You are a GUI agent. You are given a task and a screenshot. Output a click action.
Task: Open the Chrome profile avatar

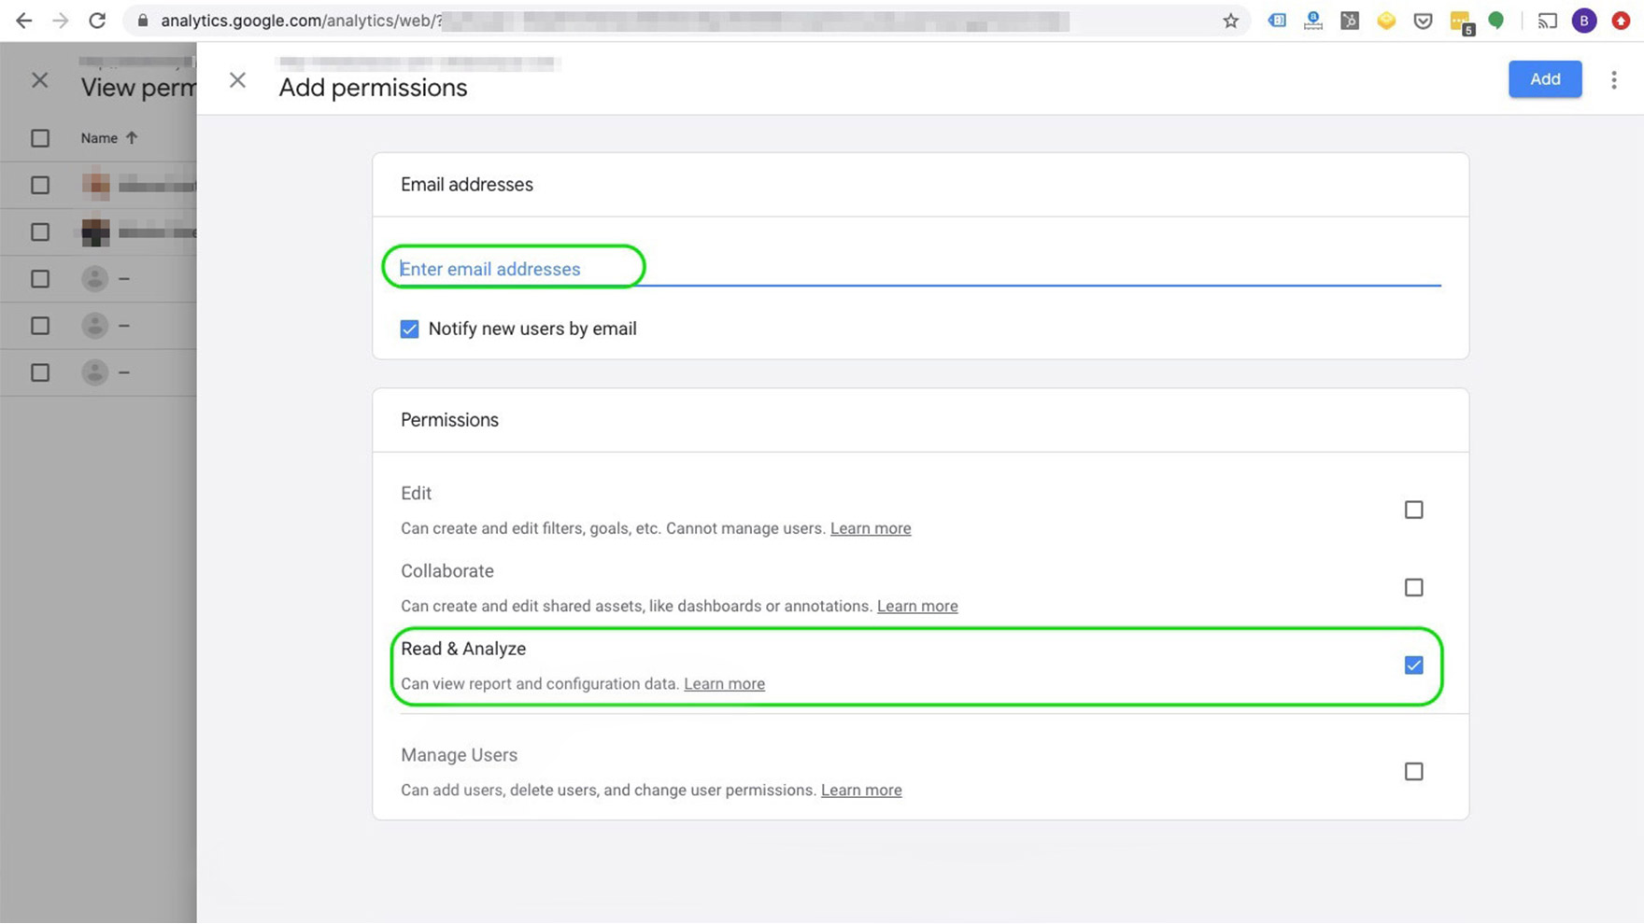click(1583, 21)
